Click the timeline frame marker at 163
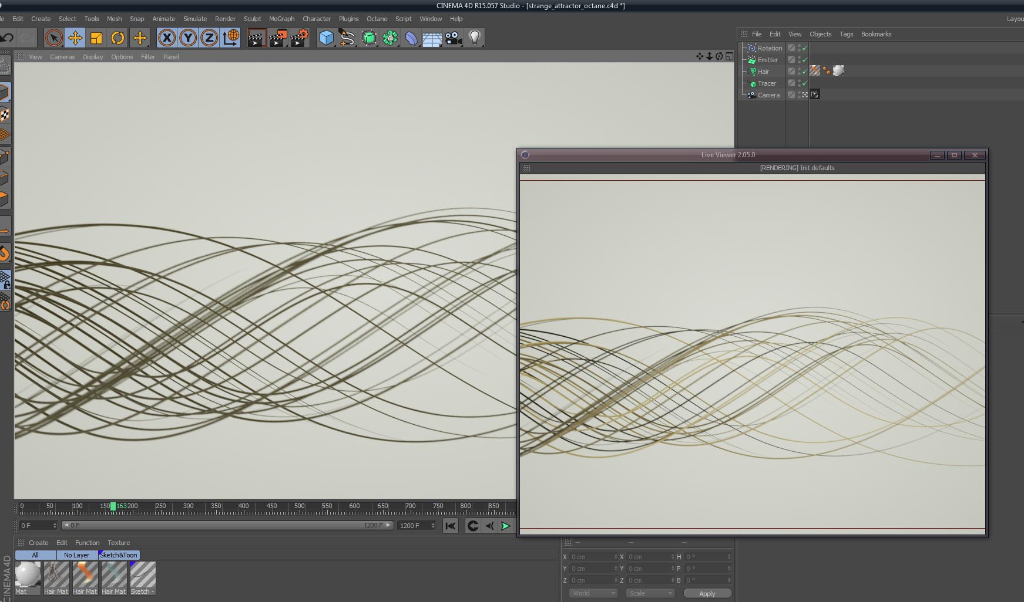The height and width of the screenshot is (602, 1024). tap(113, 506)
